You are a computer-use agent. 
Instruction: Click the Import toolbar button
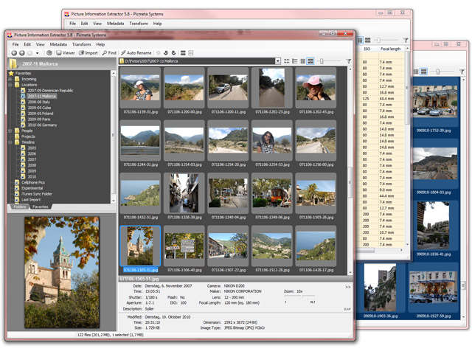88,53
